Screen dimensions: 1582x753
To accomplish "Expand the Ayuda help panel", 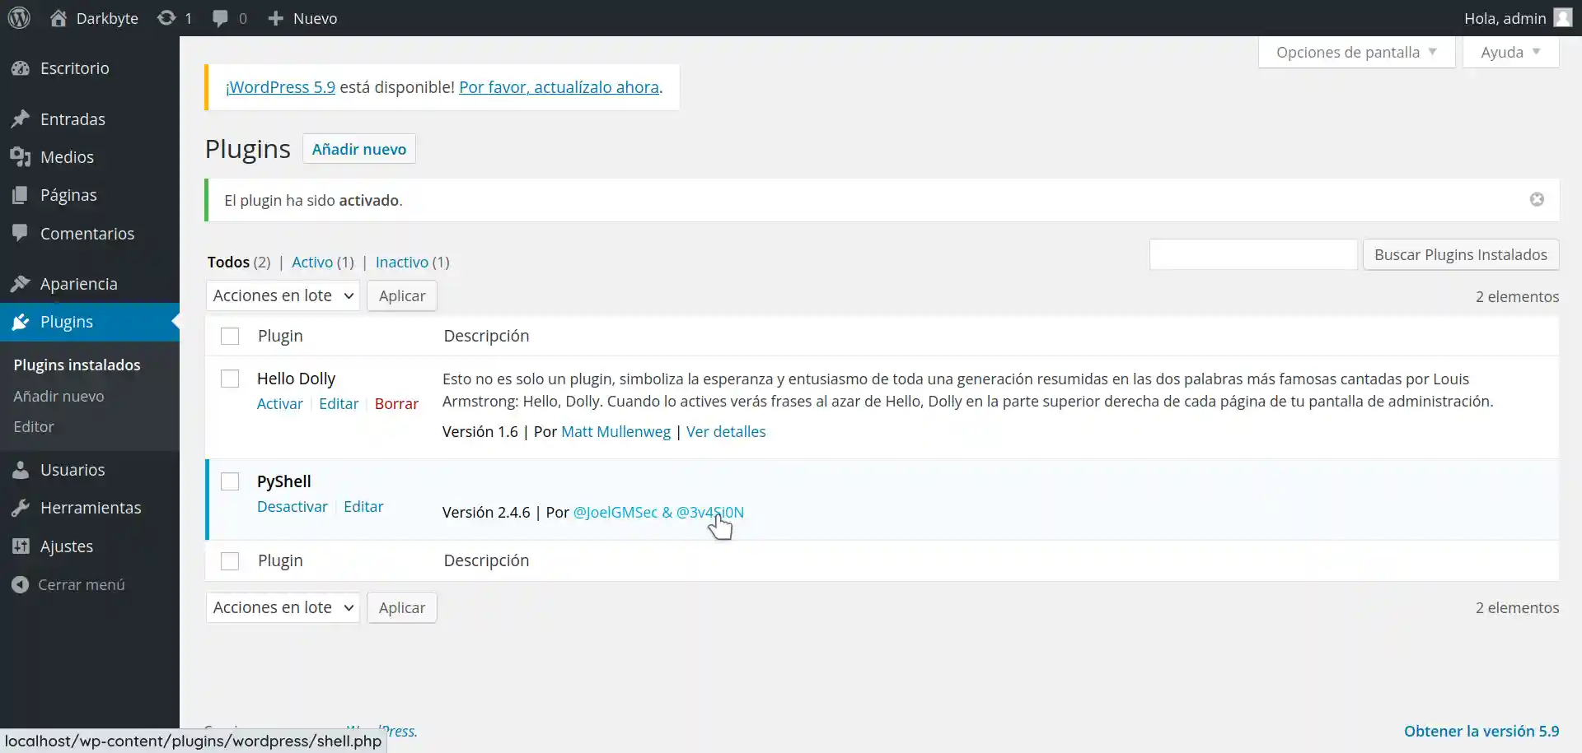I will click(x=1510, y=52).
